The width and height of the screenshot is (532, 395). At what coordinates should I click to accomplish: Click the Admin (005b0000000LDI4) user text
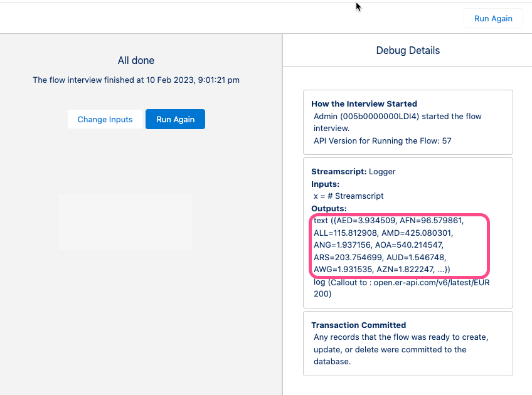[371, 117]
